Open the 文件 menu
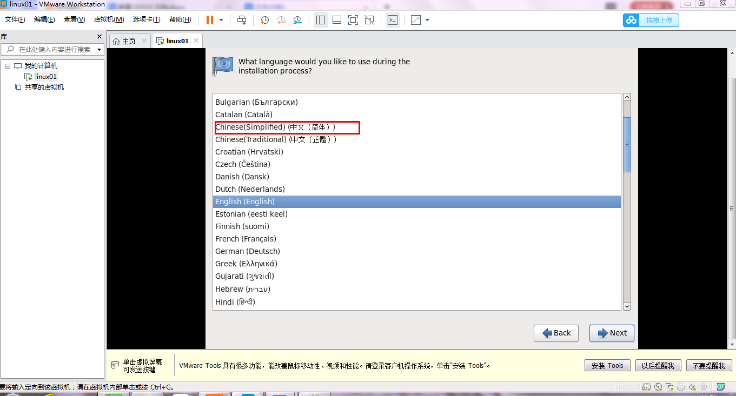The image size is (736, 396). pos(15,19)
